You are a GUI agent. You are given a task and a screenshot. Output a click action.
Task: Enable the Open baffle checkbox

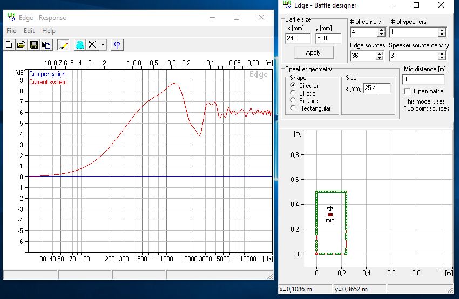(407, 91)
